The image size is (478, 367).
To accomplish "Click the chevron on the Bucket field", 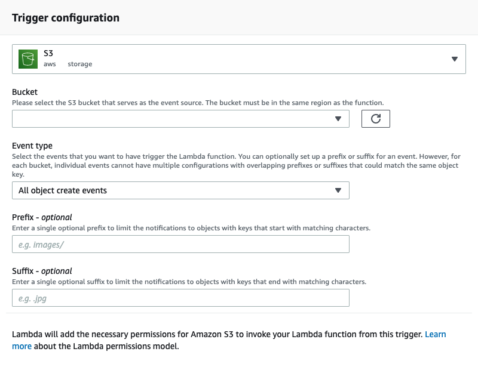I will [339, 118].
